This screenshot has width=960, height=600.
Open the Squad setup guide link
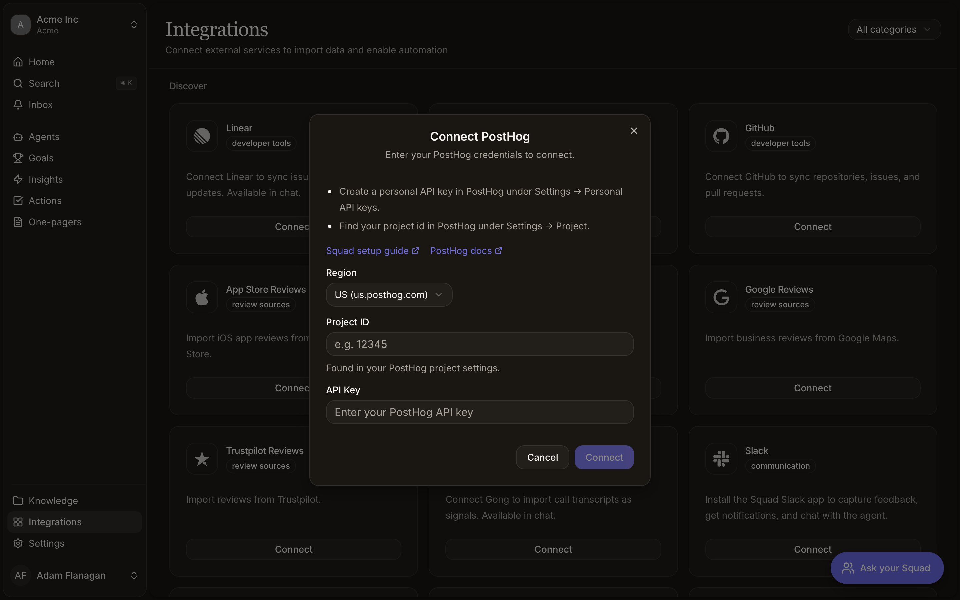[372, 251]
